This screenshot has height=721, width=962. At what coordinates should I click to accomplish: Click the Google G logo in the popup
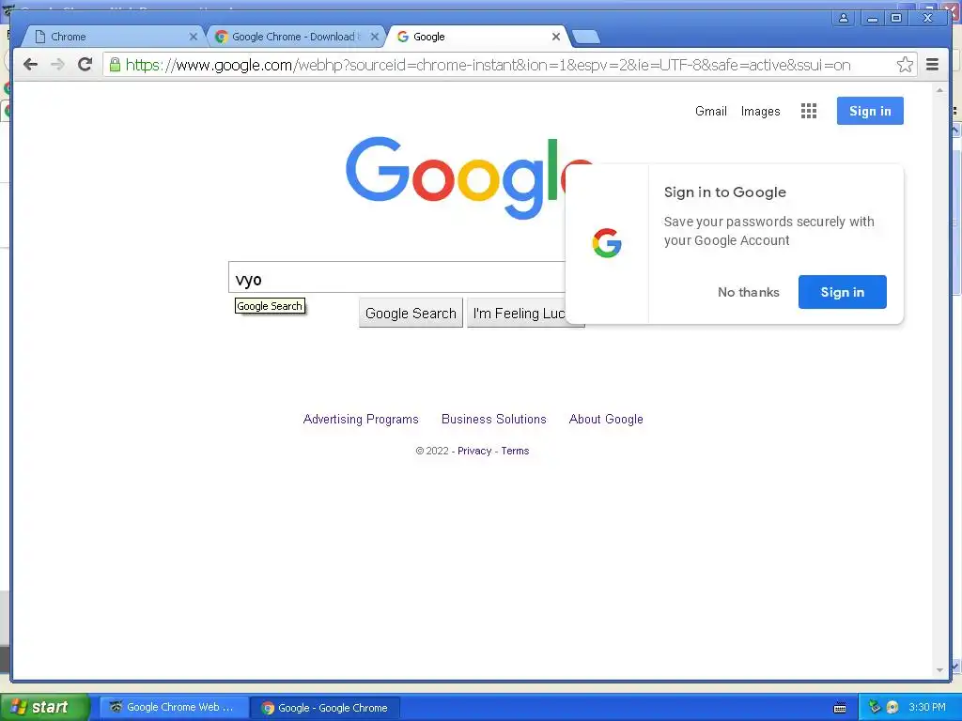coord(607,243)
